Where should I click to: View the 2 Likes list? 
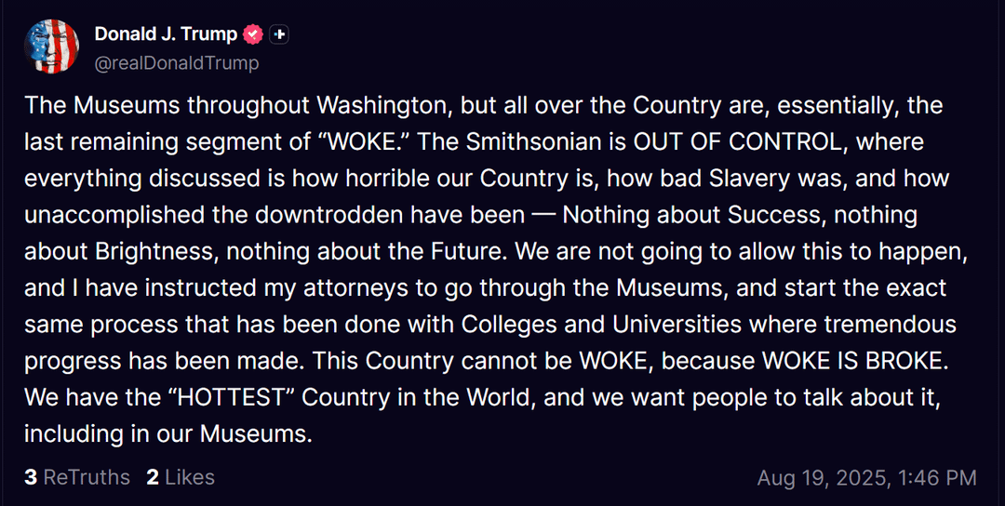[x=181, y=477]
